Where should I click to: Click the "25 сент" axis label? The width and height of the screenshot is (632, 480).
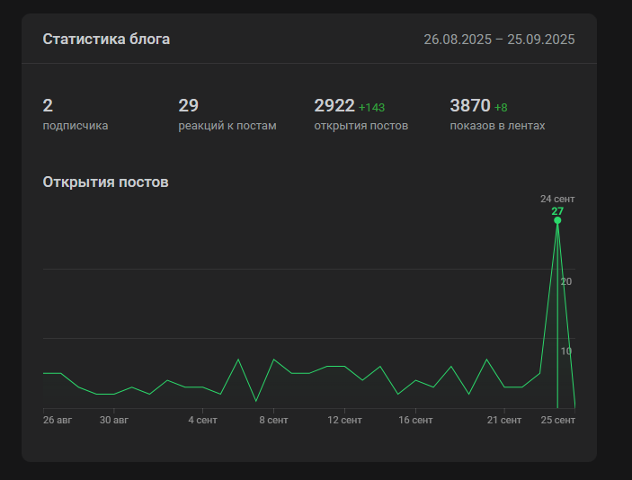click(558, 420)
